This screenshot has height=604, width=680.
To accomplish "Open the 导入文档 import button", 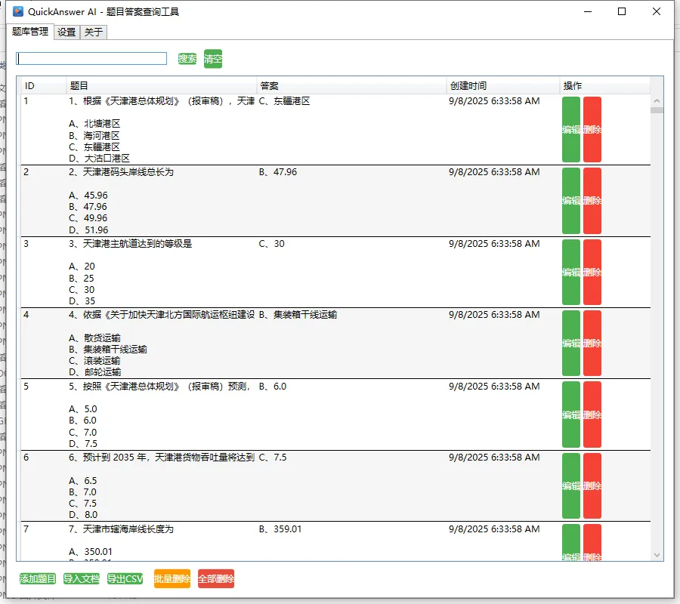I will pyautogui.click(x=81, y=579).
